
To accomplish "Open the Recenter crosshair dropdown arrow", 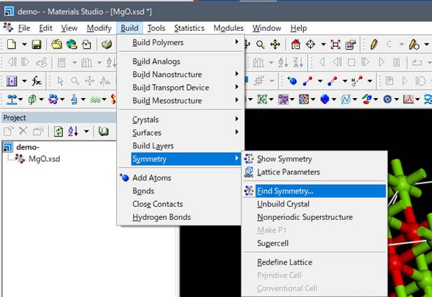I will [323, 44].
